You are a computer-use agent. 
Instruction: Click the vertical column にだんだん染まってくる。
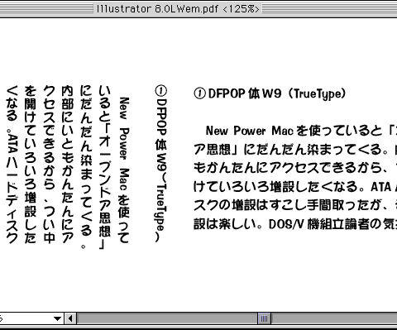pos(86,167)
